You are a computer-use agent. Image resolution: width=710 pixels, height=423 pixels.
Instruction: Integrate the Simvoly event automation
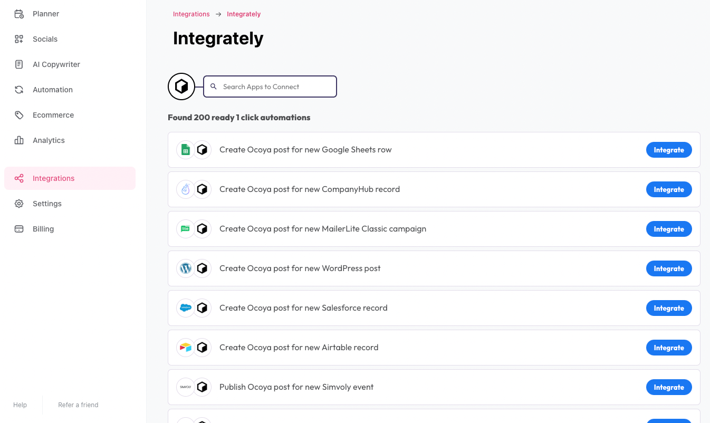pos(669,387)
